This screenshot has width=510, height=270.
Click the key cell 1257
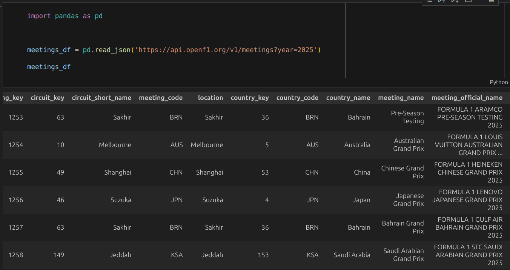tap(16, 227)
